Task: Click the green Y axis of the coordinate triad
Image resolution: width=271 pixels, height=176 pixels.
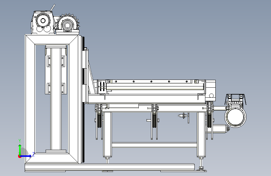Action: coord(20,150)
